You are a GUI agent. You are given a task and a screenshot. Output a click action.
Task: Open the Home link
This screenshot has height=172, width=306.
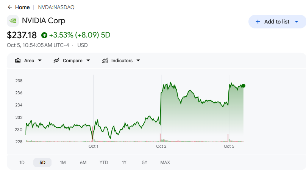(x=22, y=8)
